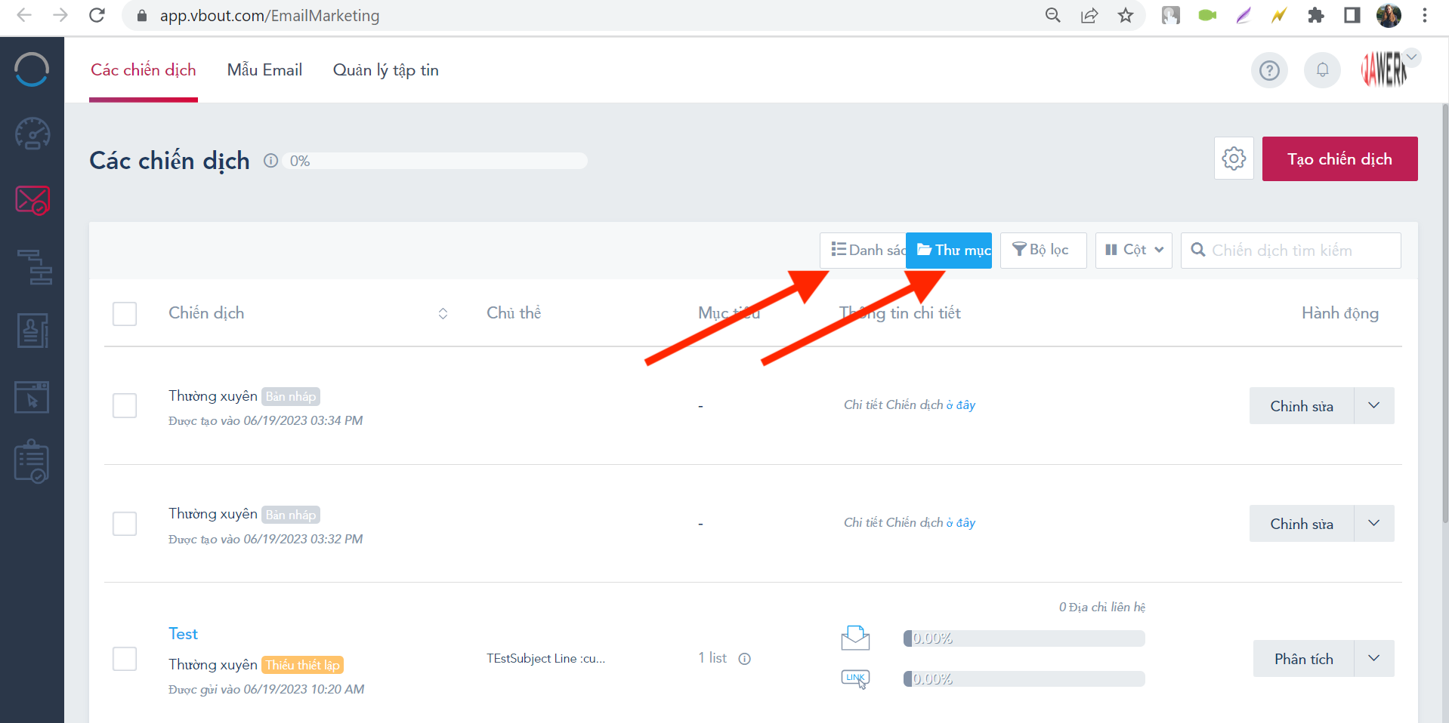Focus the Chiến dịch tìm kiếm search field

tap(1291, 251)
